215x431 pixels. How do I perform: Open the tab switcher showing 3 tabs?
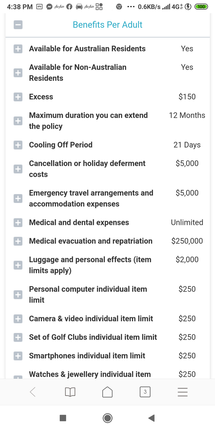coord(145,392)
